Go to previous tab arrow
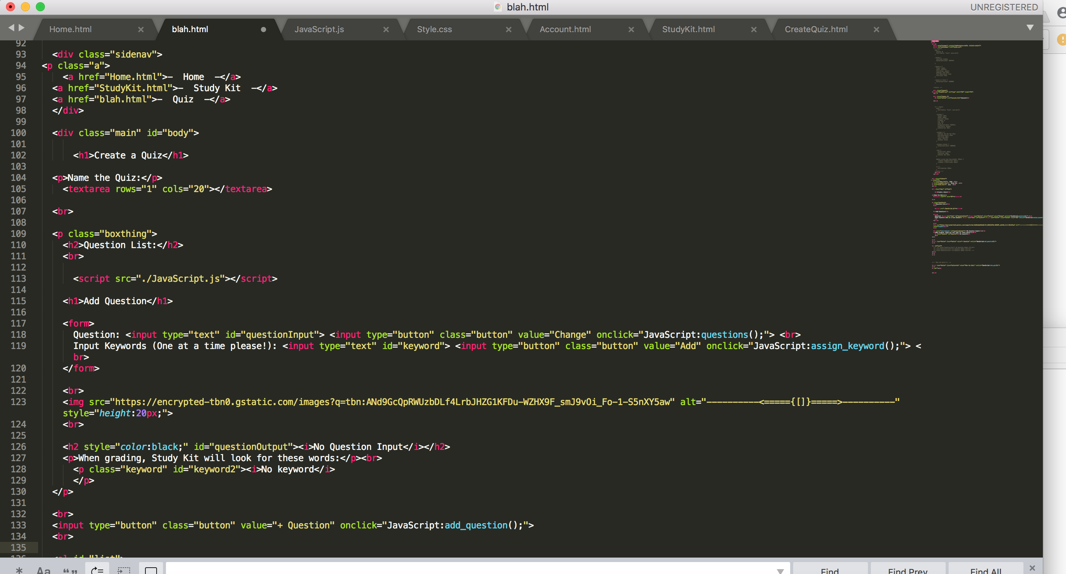This screenshot has height=574, width=1066. click(x=11, y=28)
